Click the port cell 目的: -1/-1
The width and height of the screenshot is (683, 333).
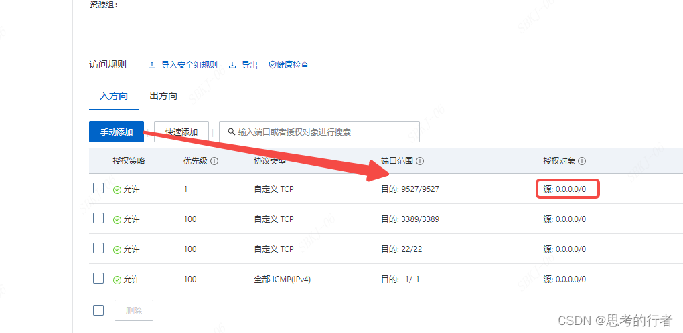(400, 280)
